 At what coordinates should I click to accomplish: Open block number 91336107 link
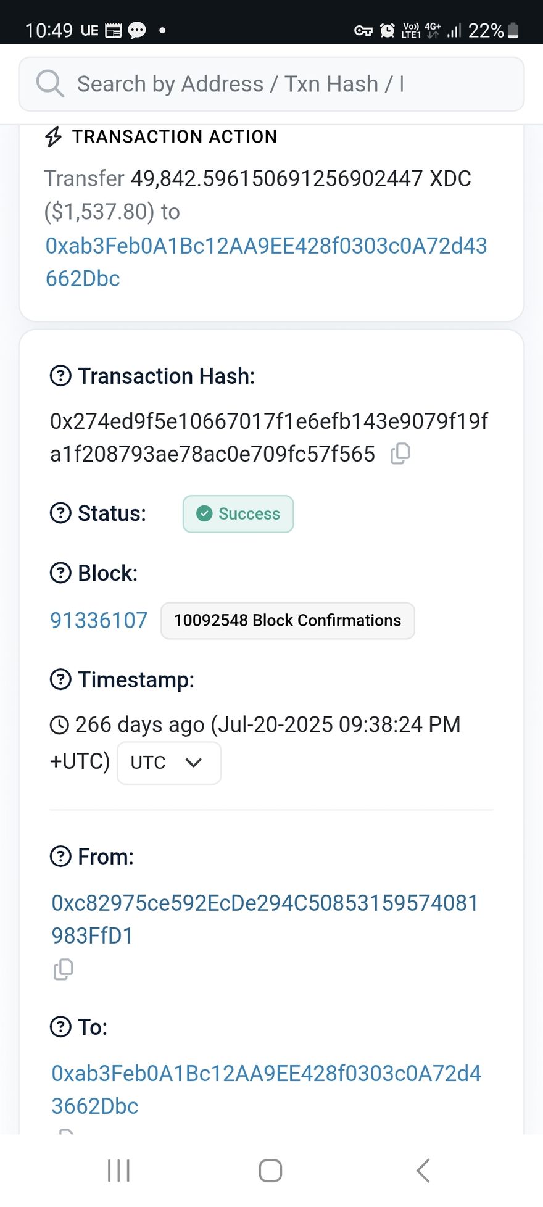point(99,620)
